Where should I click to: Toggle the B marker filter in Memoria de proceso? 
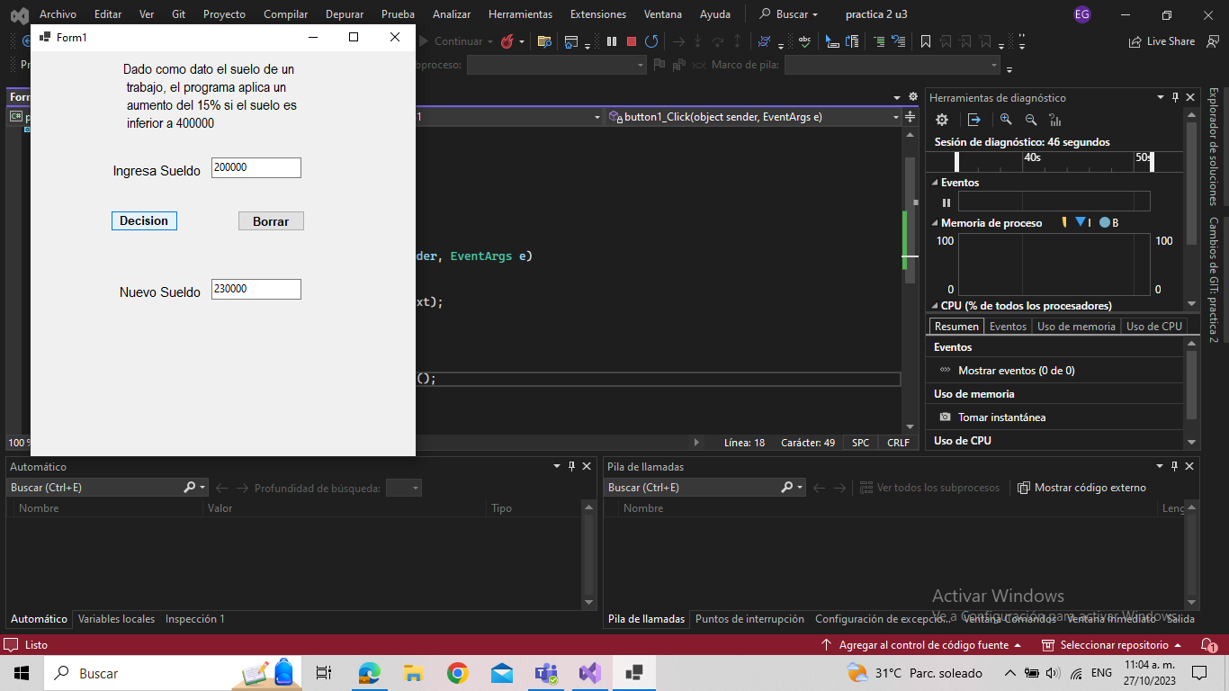tap(1108, 222)
